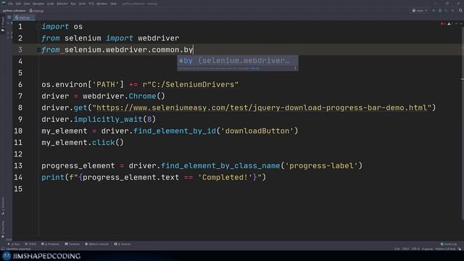This screenshot has width=464, height=261.
Task: Open the Python Console tool window
Action: pos(96,244)
